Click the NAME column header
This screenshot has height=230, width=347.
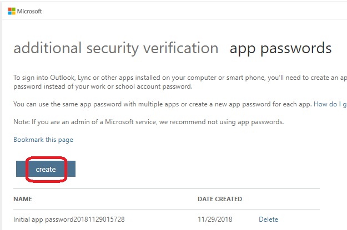click(x=23, y=199)
